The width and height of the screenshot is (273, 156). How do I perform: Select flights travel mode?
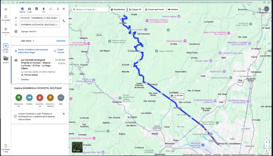[x=58, y=9]
